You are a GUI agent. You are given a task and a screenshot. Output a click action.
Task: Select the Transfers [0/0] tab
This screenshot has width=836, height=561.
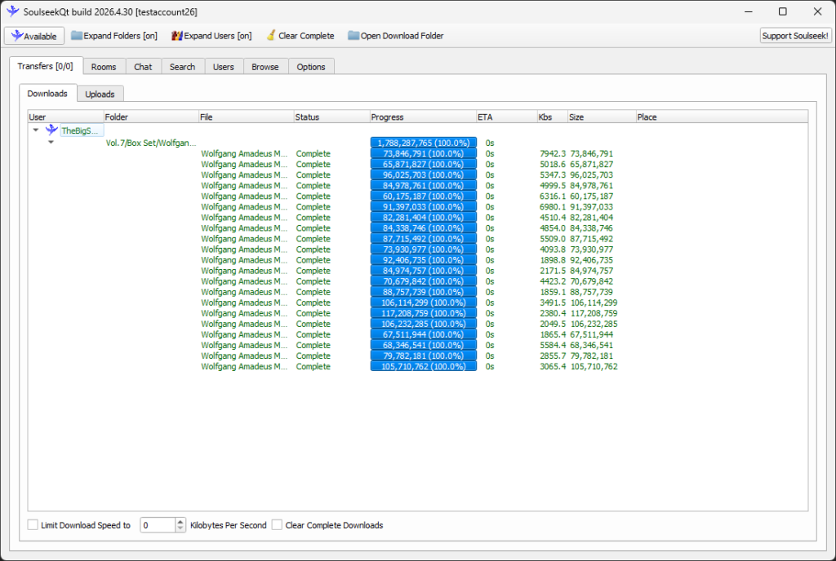click(x=46, y=66)
